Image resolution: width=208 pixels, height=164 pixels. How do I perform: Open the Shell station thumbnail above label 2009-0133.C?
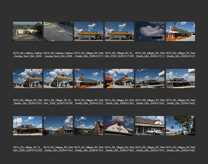coord(28,79)
